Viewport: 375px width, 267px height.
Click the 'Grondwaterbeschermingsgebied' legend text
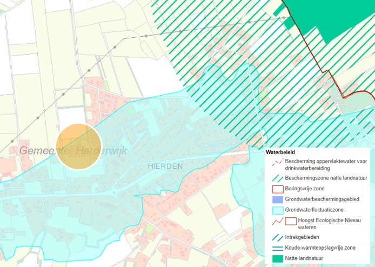click(322, 199)
